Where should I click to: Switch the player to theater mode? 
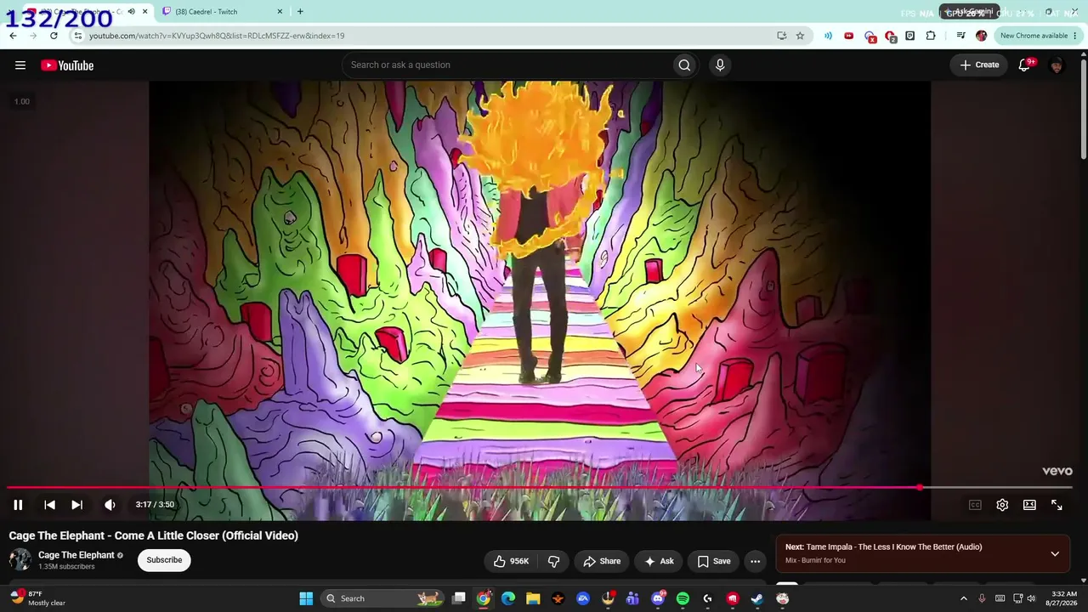click(x=1029, y=505)
